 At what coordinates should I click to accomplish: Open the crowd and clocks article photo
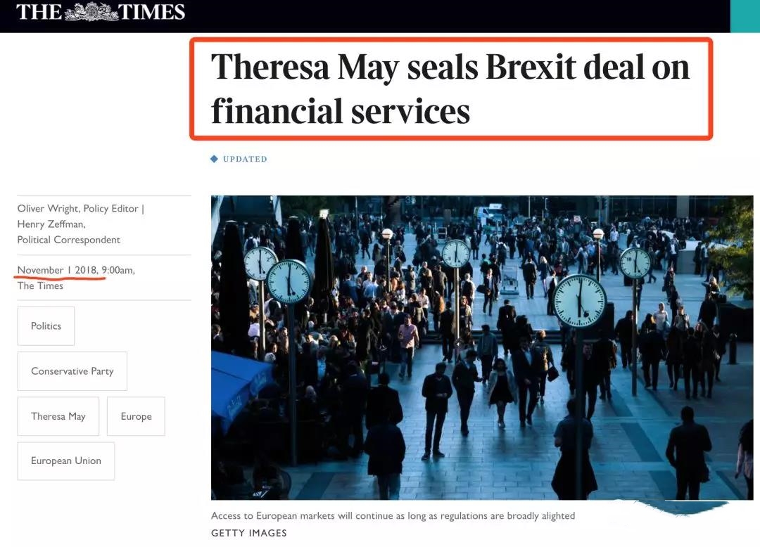[481, 348]
